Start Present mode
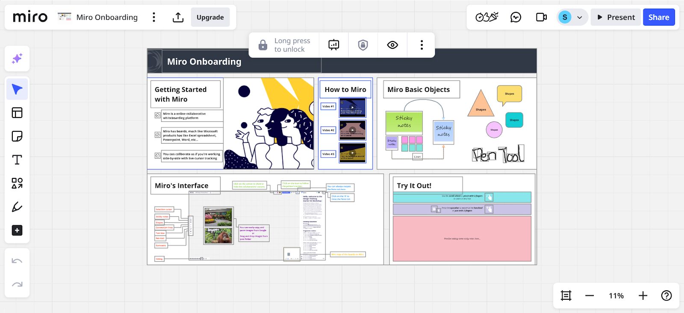 click(616, 17)
